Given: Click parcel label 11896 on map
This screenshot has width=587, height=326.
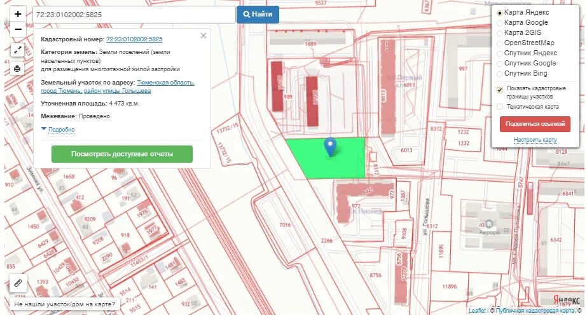Looking at the screenshot, I should tap(449, 287).
